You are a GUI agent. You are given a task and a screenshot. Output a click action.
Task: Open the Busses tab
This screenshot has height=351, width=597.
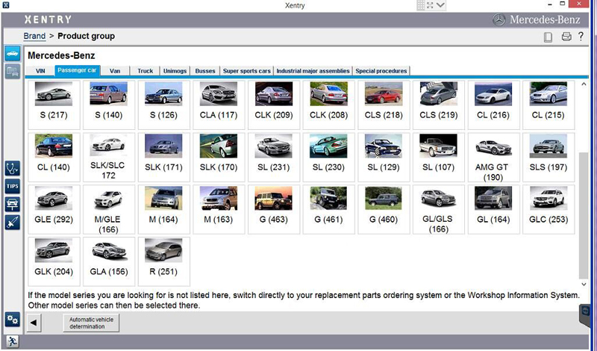(x=205, y=71)
